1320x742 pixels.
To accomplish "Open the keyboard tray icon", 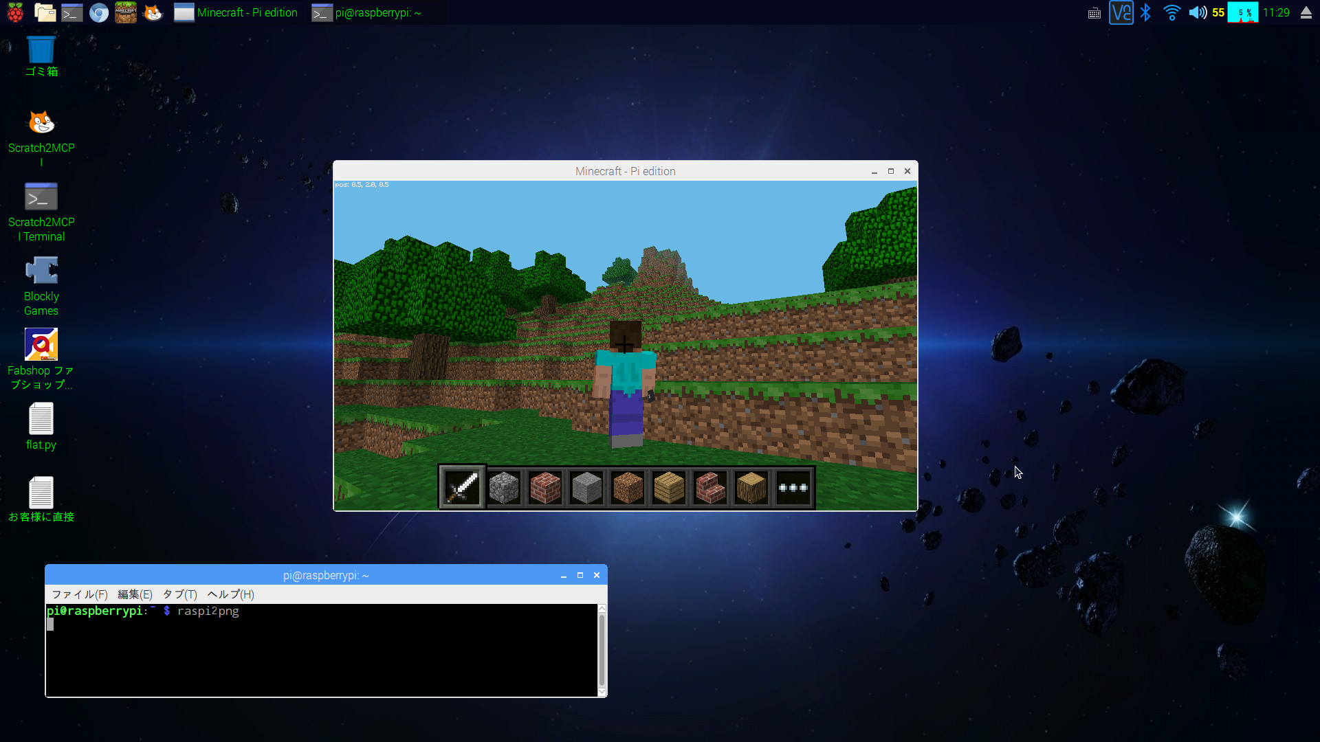I will [x=1094, y=13].
